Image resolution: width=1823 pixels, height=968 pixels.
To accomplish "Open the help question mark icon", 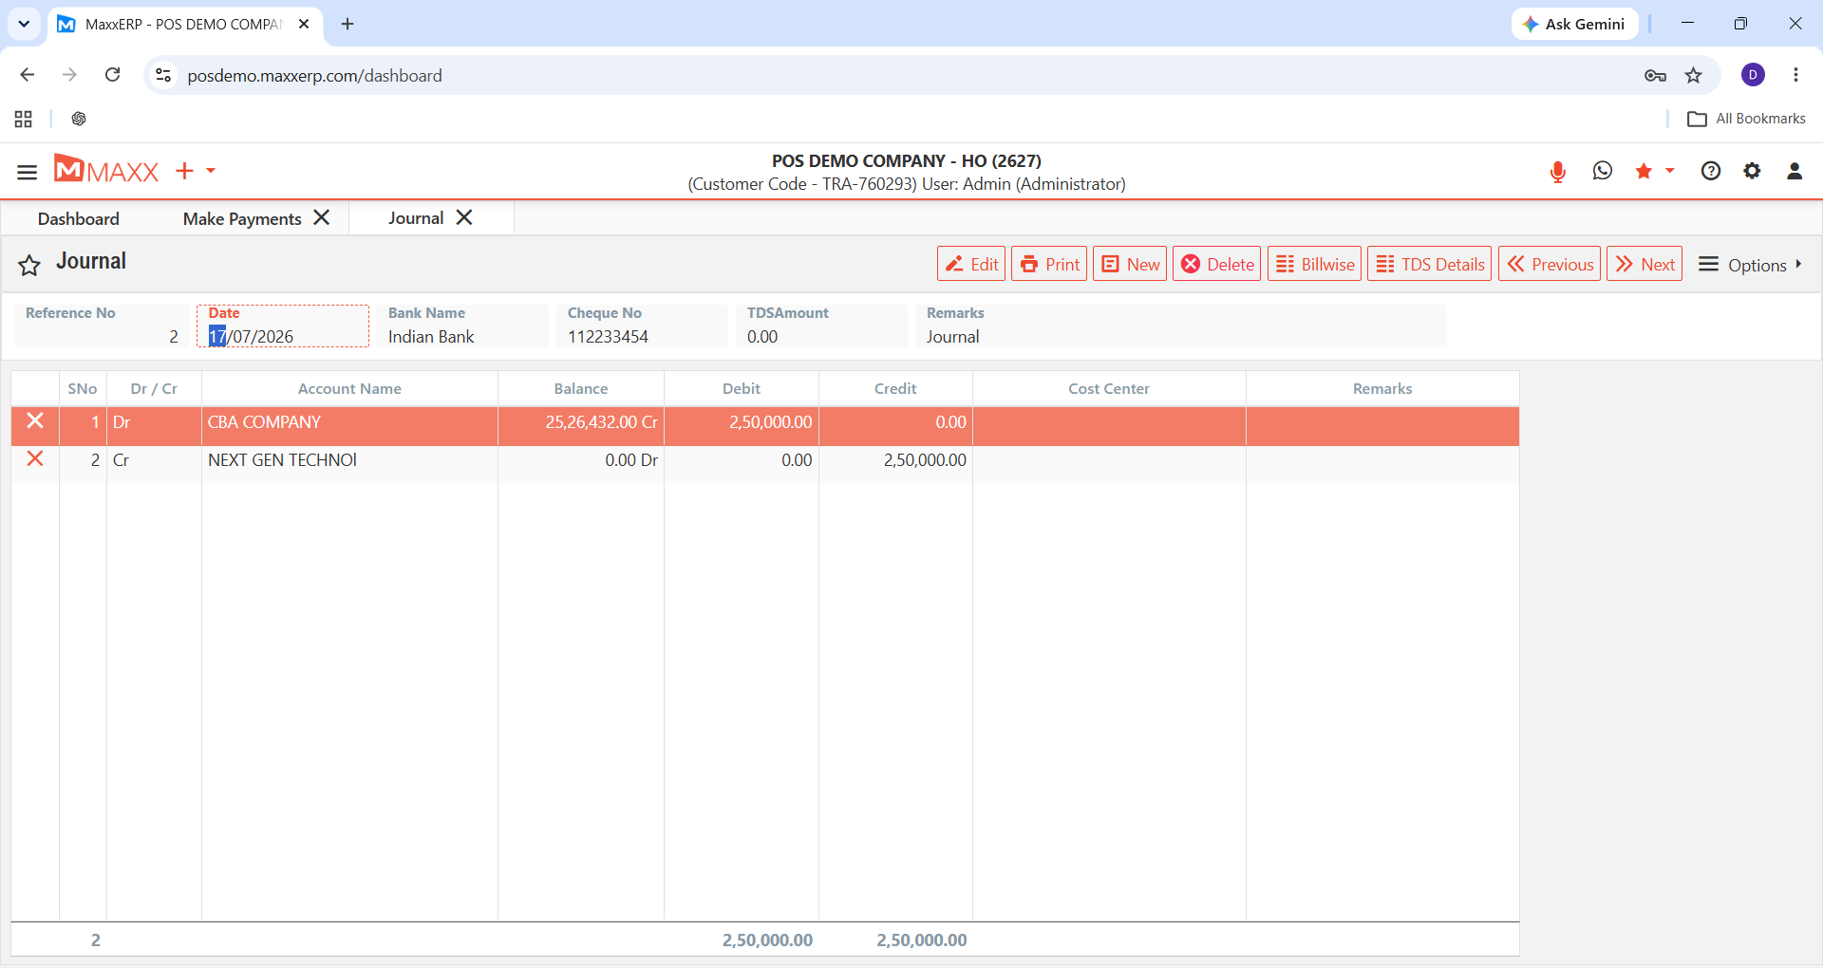I will coord(1710,171).
